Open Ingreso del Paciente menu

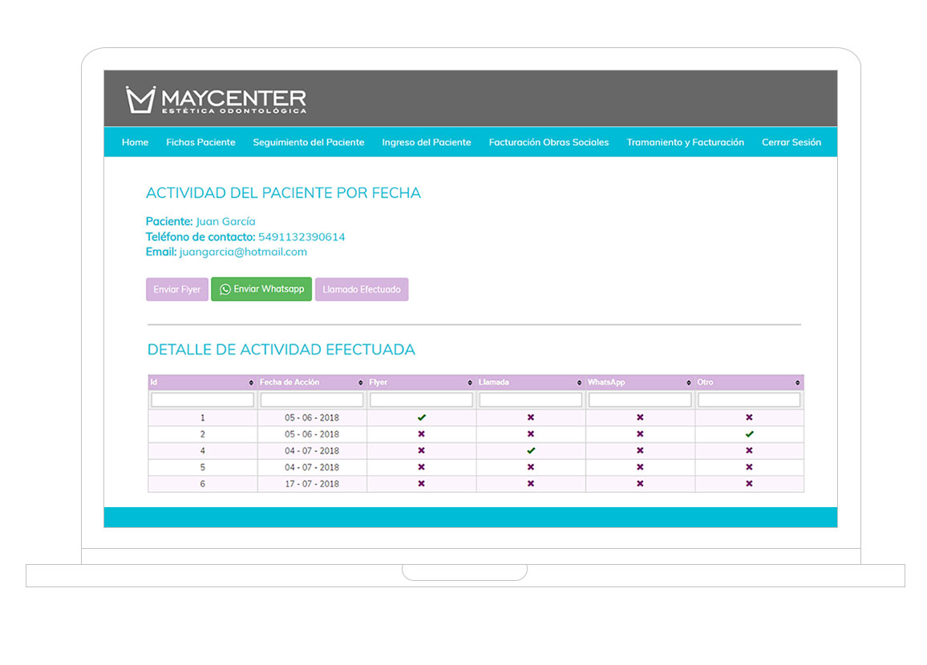(427, 143)
